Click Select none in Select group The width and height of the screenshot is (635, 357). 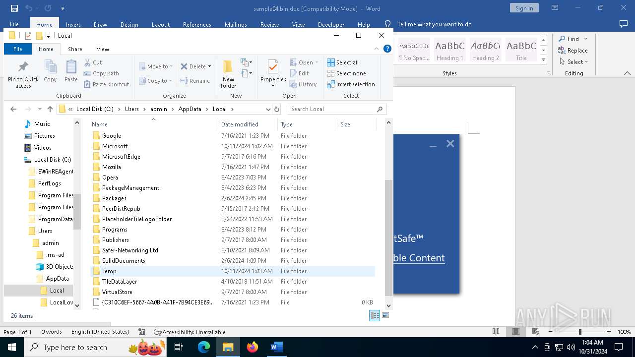click(x=346, y=73)
